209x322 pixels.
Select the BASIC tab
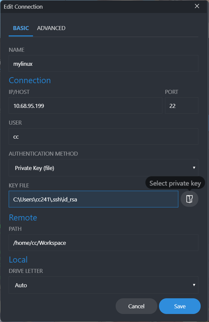21,28
